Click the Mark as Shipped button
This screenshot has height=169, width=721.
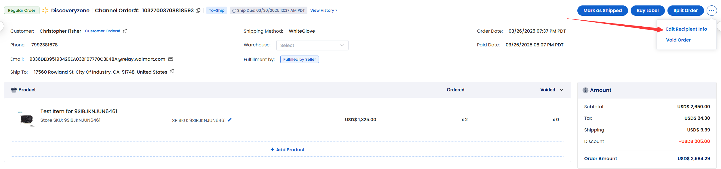tap(602, 11)
